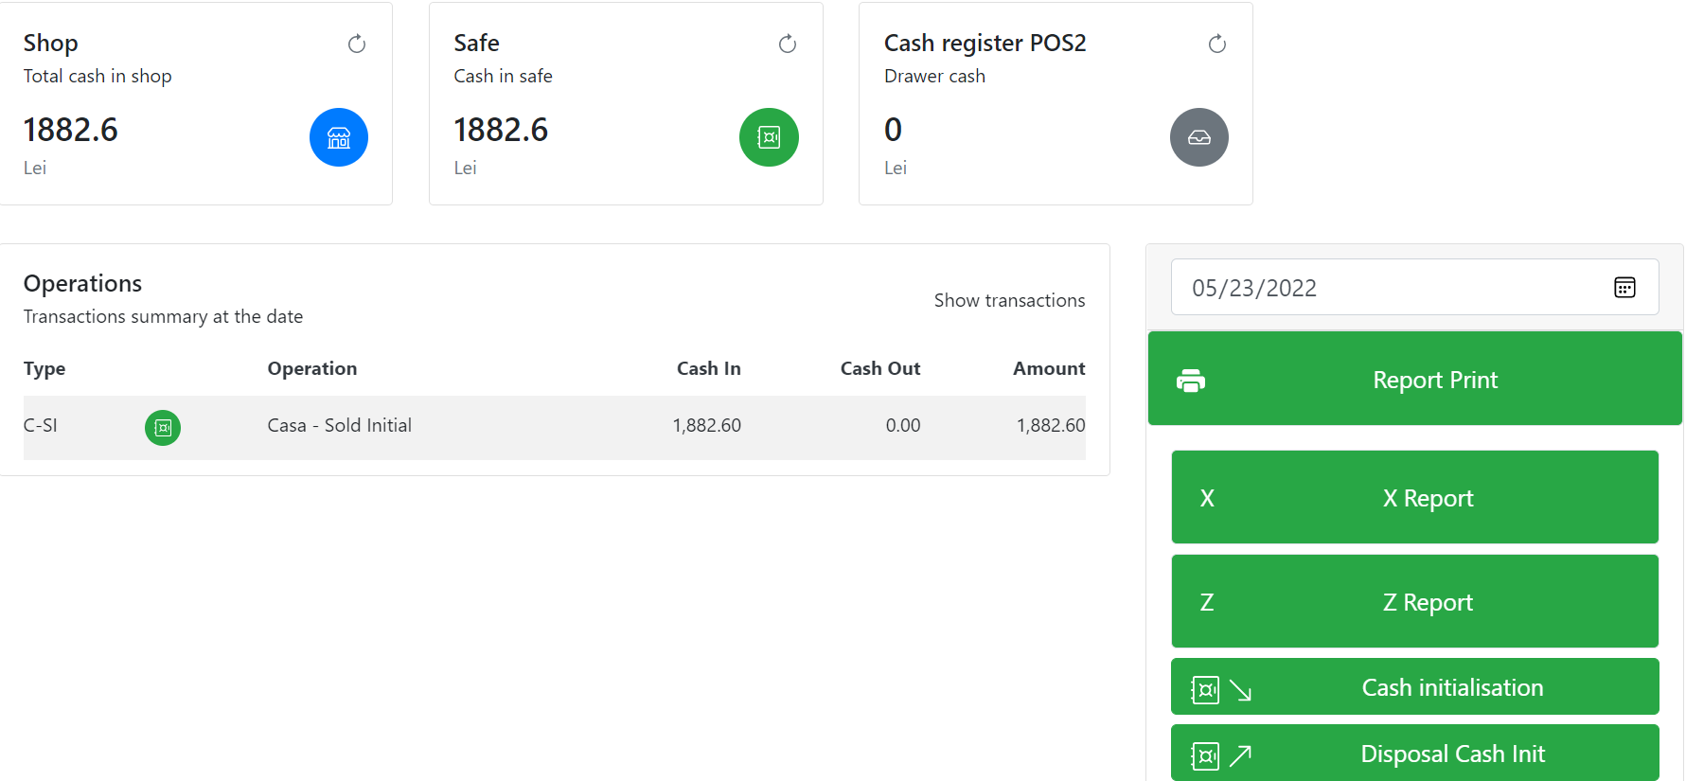The width and height of the screenshot is (1686, 781).
Task: Click the Show transactions link
Action: pyautogui.click(x=1009, y=300)
